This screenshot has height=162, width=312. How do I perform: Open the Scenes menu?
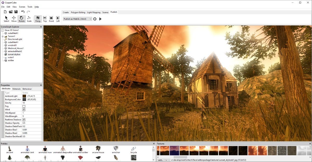coord(22,7)
